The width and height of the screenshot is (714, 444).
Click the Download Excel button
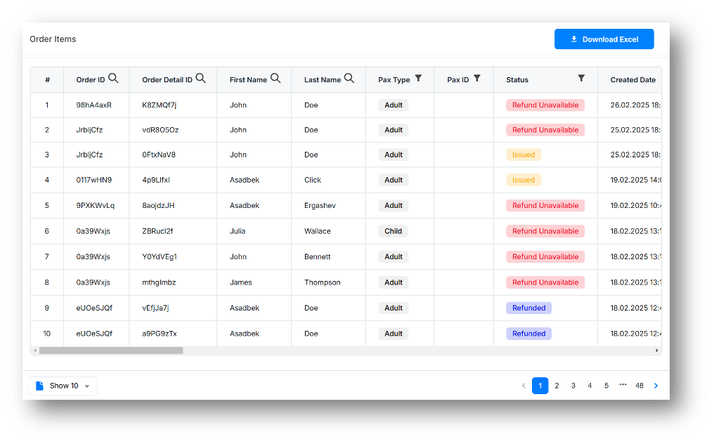[x=604, y=39]
